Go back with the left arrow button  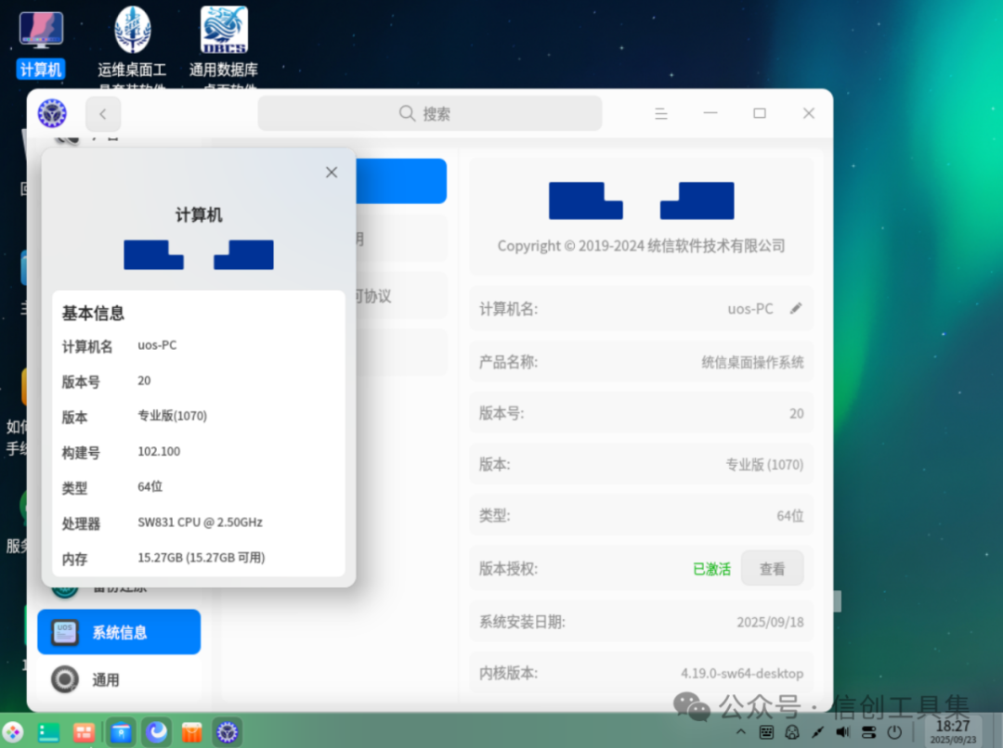point(103,114)
